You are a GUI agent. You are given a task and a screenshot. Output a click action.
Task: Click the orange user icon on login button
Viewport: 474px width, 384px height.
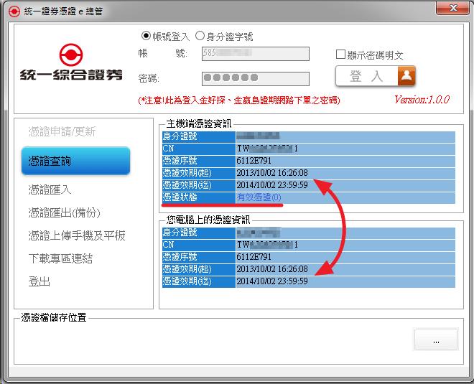click(x=406, y=76)
